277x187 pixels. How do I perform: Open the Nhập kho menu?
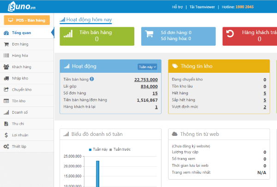coord(20,78)
